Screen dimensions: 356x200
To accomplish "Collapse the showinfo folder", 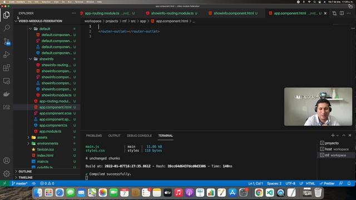I will click(x=31, y=59).
